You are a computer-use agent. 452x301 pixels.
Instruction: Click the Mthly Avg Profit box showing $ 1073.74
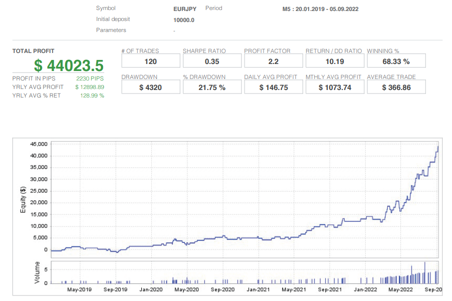click(335, 87)
